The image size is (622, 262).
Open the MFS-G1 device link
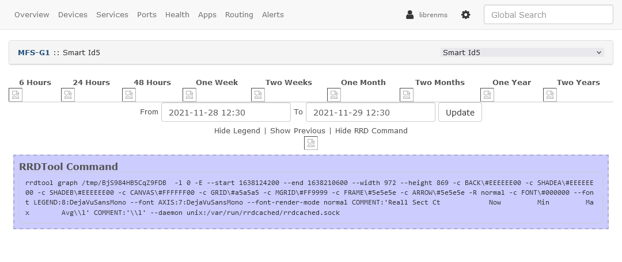(34, 53)
